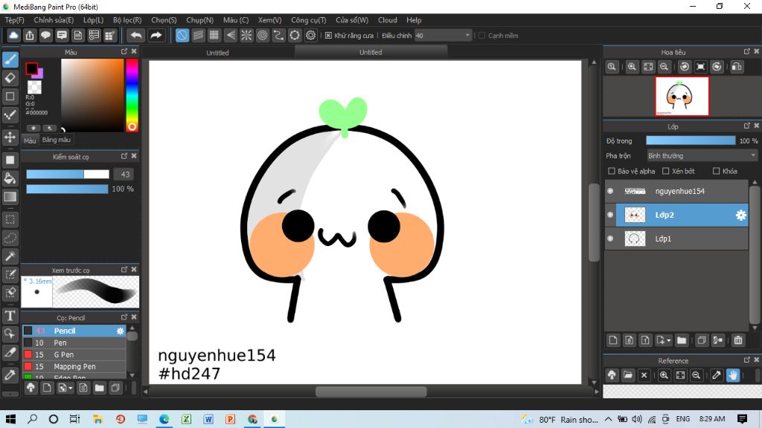Enable the Cạnh mềm checkbox
Image resolution: width=762 pixels, height=428 pixels.
point(482,36)
